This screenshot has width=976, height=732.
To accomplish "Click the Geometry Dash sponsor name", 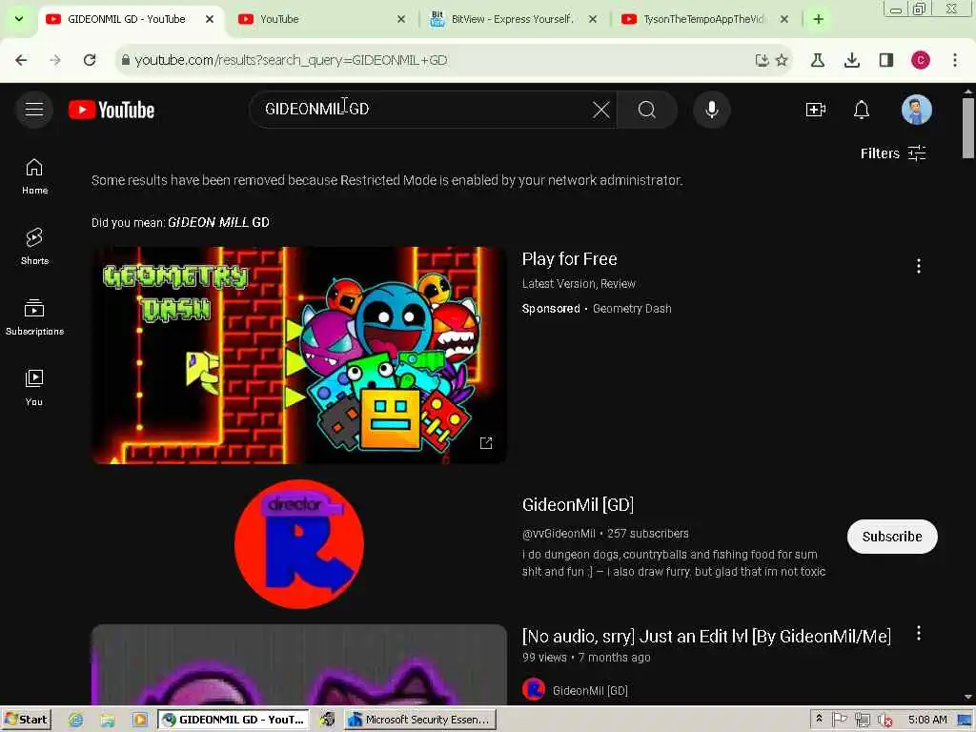I will point(632,309).
